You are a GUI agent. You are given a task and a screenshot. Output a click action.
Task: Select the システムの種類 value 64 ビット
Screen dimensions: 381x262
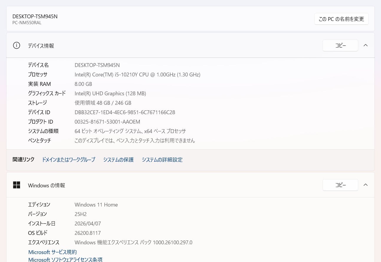coord(130,131)
